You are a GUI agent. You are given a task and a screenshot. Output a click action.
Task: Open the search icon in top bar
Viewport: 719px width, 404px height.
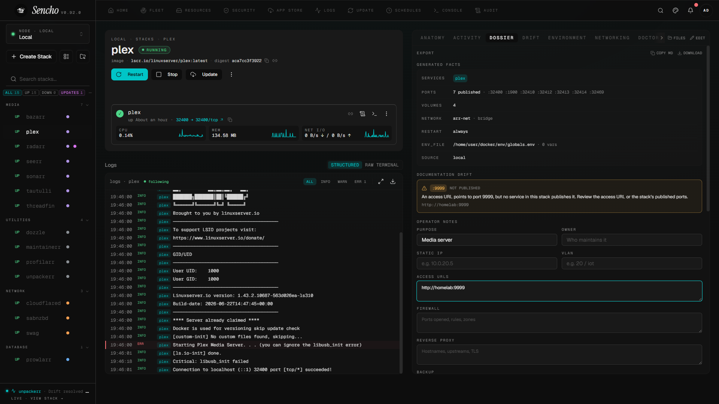pos(661,10)
